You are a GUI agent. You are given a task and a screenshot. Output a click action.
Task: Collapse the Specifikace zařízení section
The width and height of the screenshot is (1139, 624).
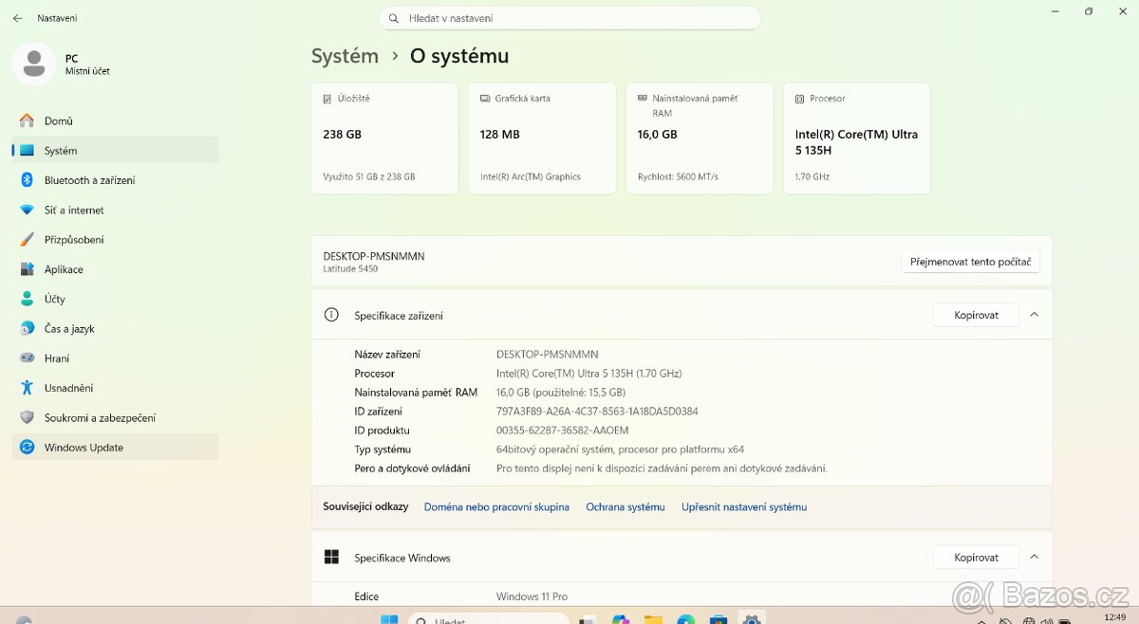(1034, 314)
